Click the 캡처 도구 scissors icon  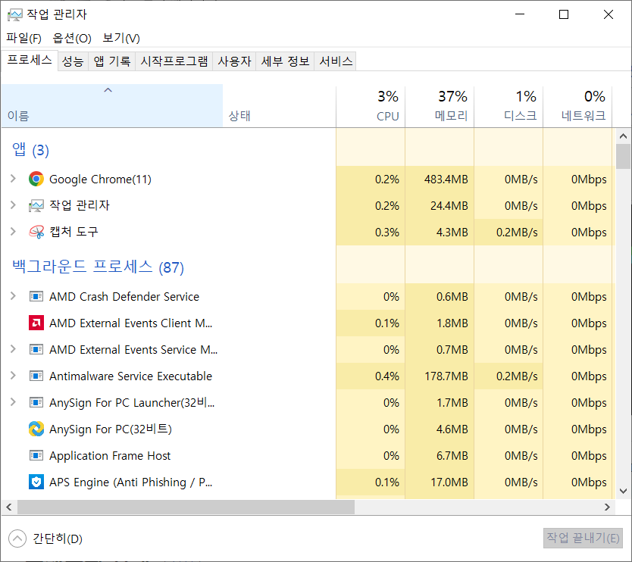pos(36,232)
